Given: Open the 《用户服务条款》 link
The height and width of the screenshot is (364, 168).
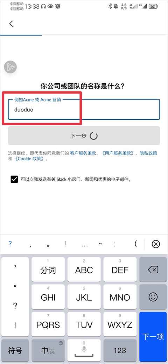Looking at the screenshot, I should [118, 153].
